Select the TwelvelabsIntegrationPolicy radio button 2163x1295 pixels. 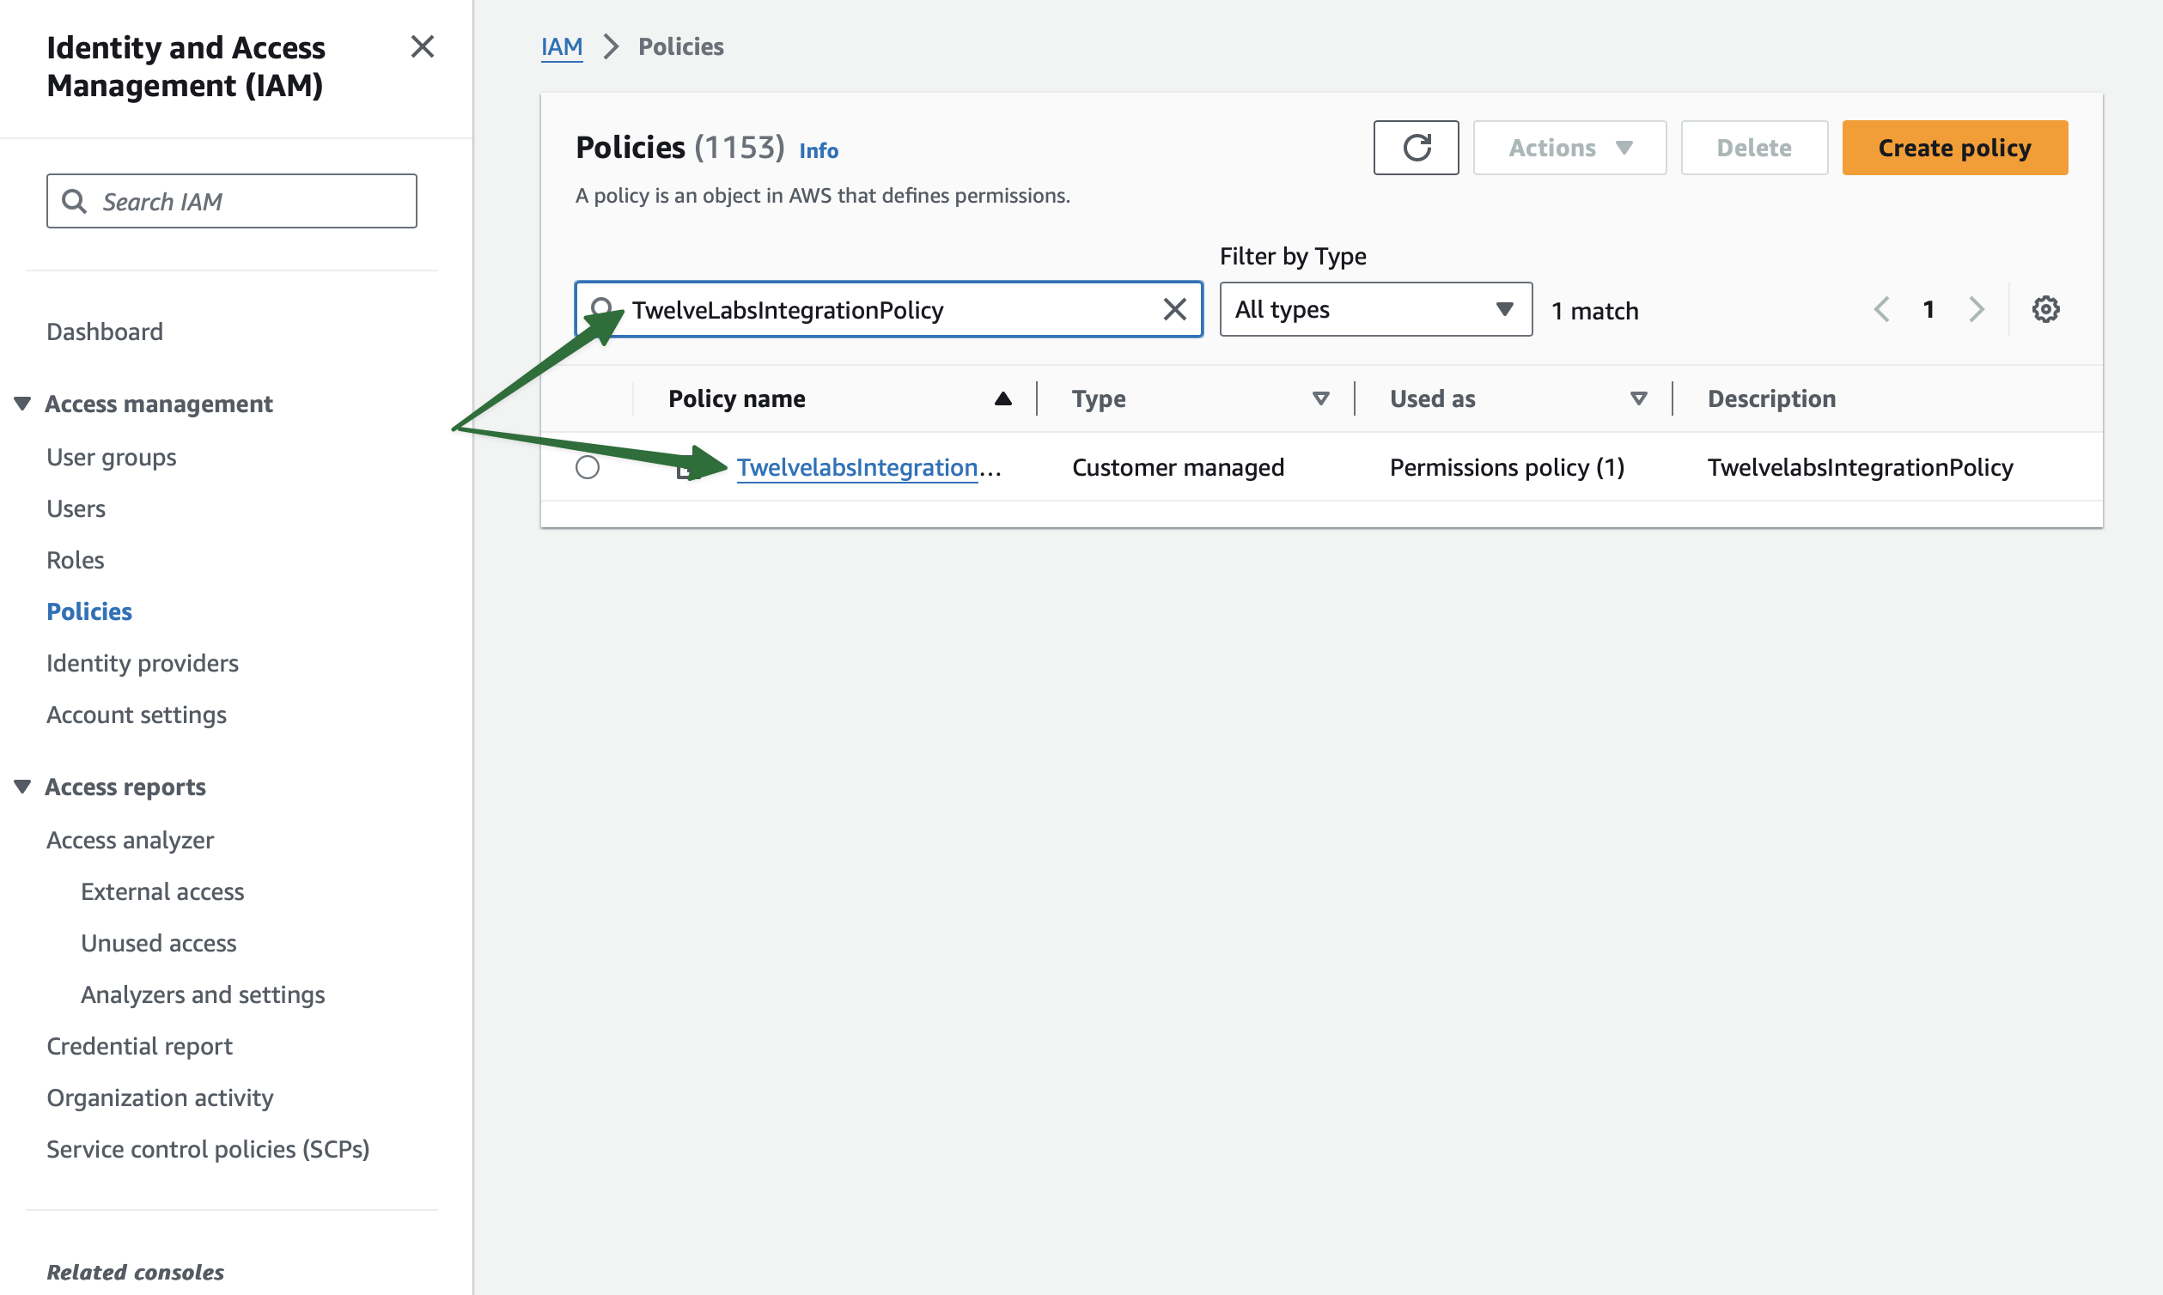(588, 468)
